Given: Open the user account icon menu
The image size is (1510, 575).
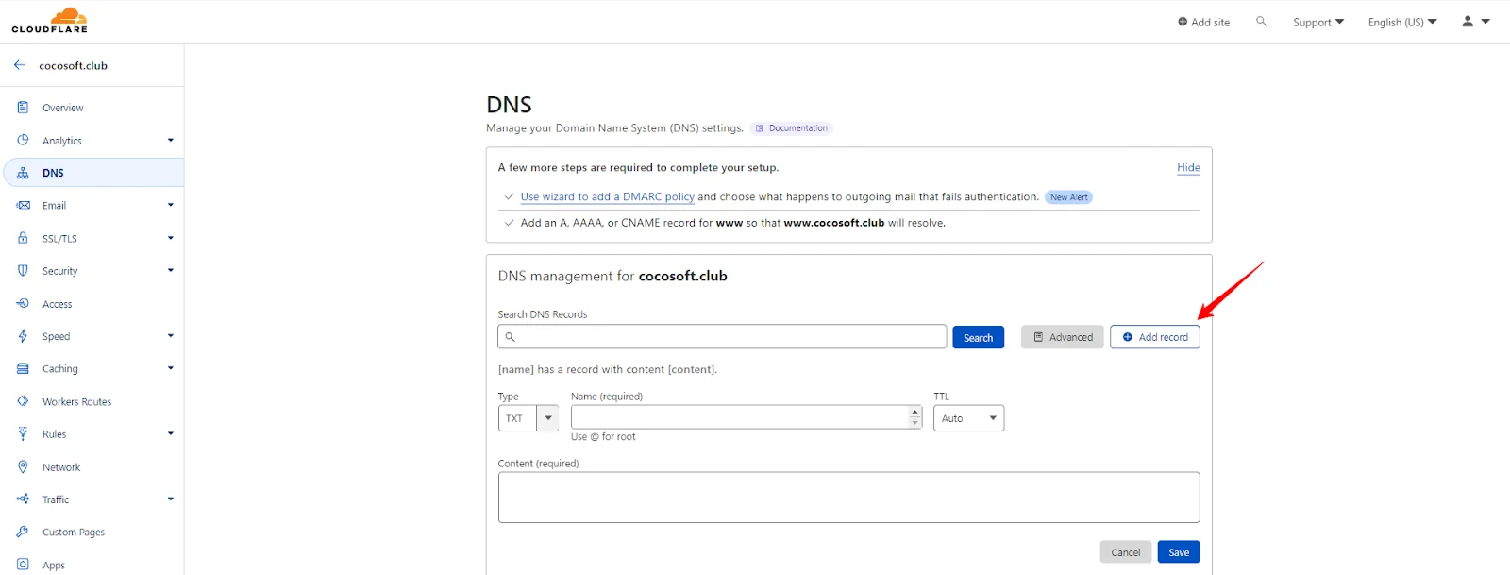Looking at the screenshot, I should click(1476, 21).
